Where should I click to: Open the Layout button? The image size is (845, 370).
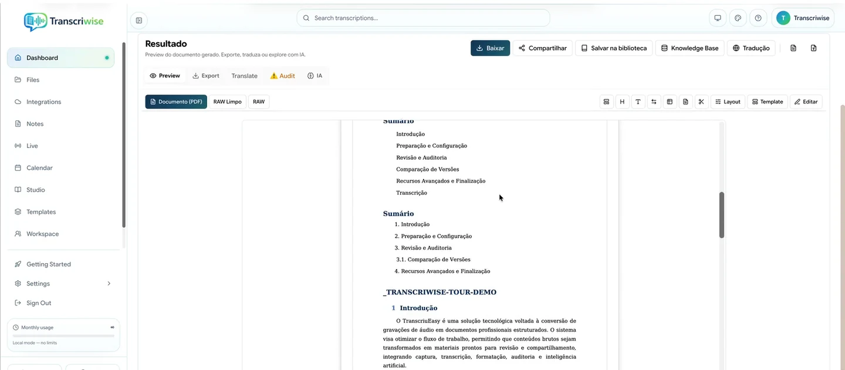(x=728, y=102)
